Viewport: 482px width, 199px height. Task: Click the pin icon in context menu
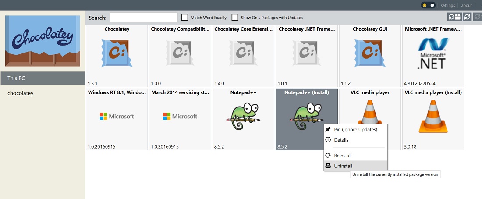click(328, 129)
